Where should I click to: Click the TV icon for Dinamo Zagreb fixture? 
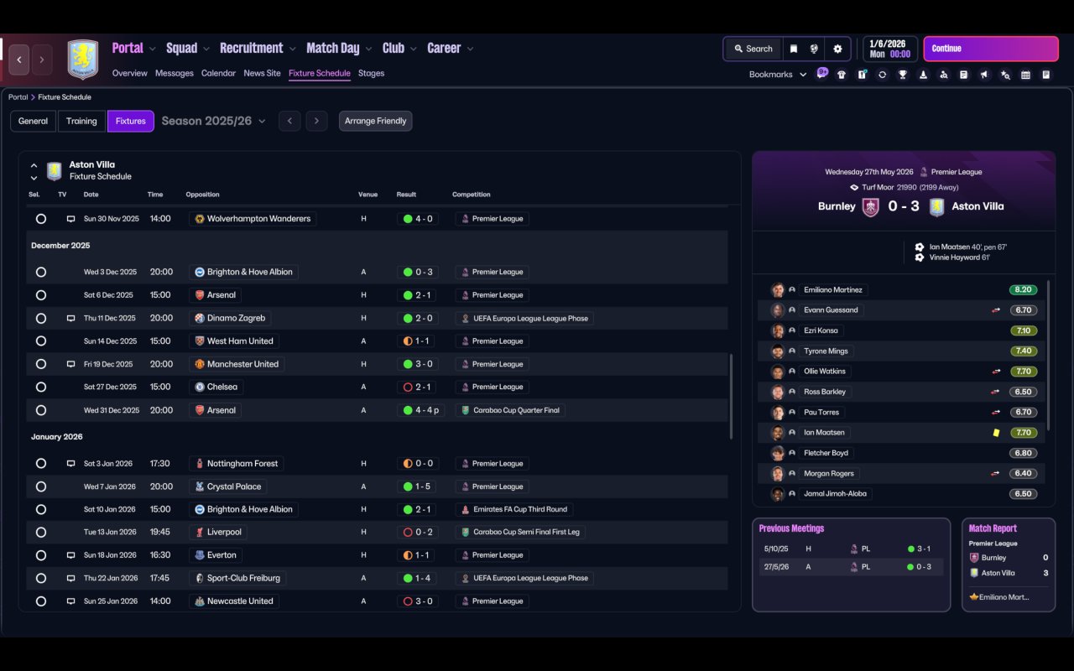coord(71,319)
